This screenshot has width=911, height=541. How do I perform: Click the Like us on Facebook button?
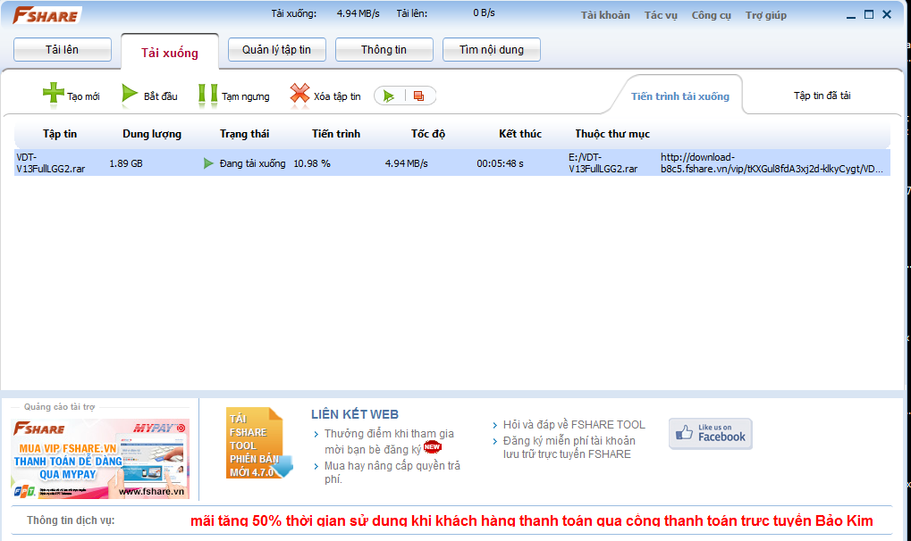(710, 433)
